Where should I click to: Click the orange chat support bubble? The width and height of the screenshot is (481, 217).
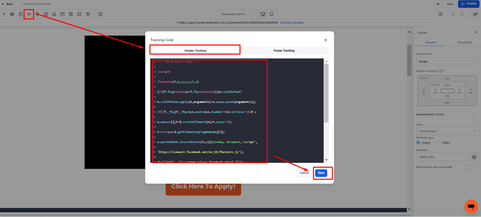coord(471,206)
